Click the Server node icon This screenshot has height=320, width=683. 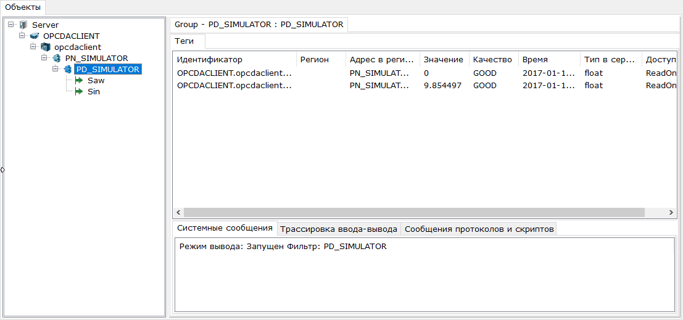23,25
